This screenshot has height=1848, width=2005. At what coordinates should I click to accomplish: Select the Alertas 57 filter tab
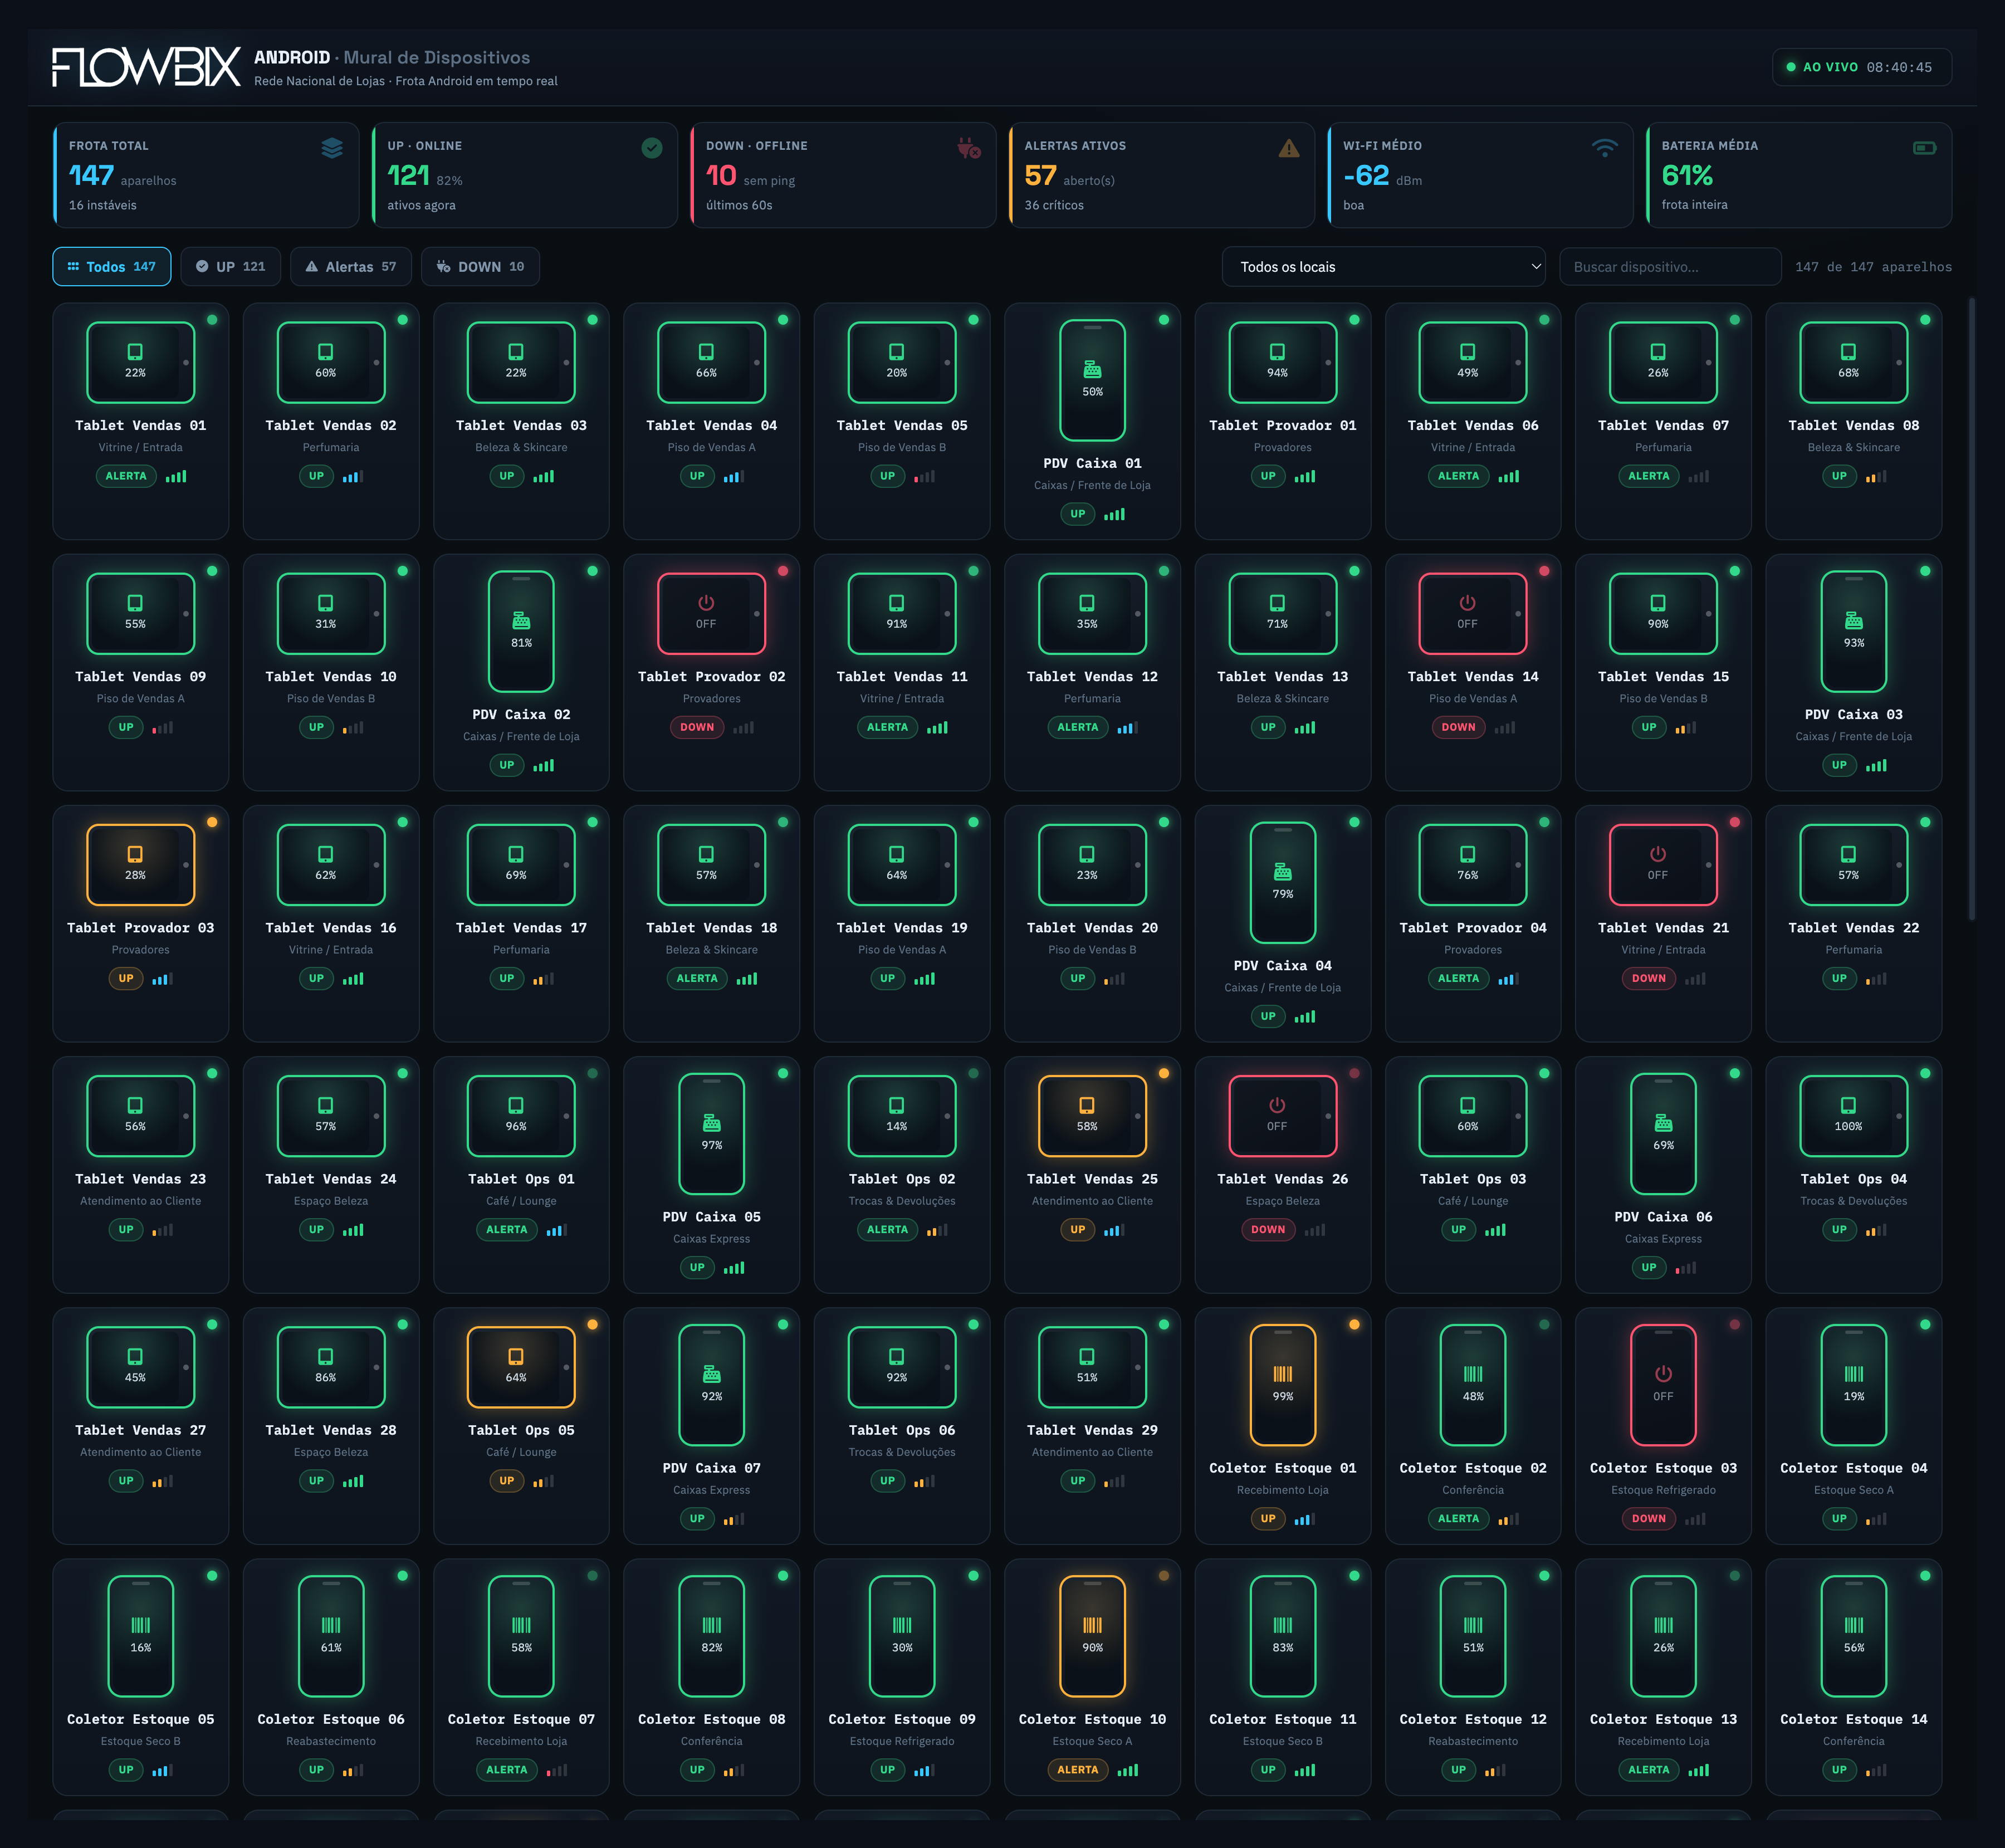point(351,267)
